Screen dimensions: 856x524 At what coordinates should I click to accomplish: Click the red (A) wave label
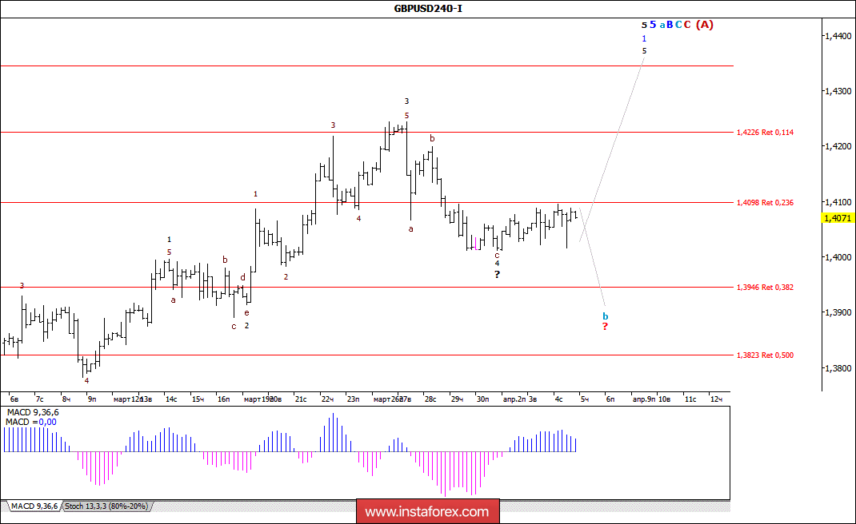coord(704,25)
